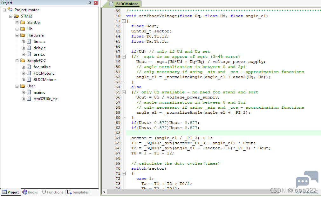Switch to the Books bottom tab
This screenshot has width=321, height=197.
tap(30, 192)
